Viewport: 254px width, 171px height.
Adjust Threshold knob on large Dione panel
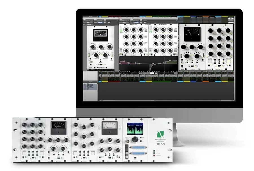point(183,47)
